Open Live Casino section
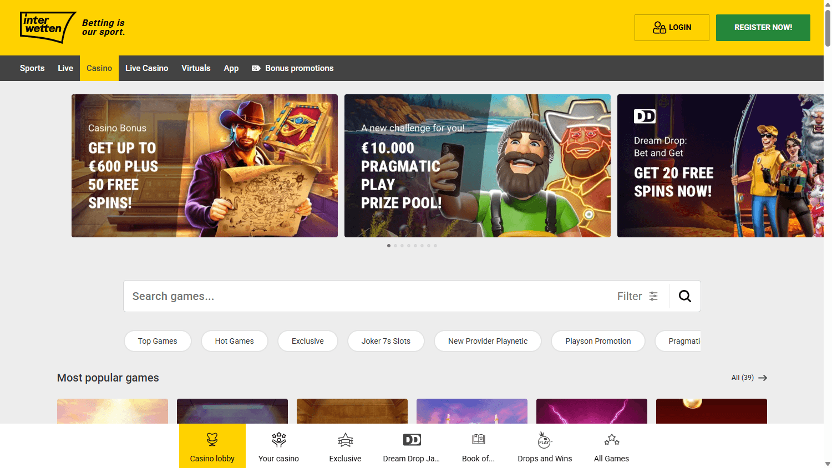This screenshot has height=468, width=832. [146, 68]
